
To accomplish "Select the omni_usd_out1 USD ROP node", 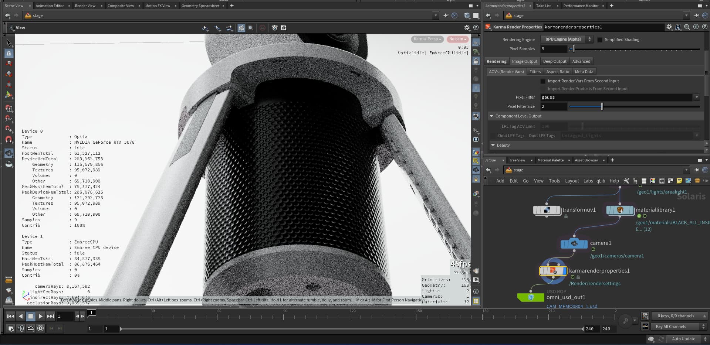I will 531,297.
